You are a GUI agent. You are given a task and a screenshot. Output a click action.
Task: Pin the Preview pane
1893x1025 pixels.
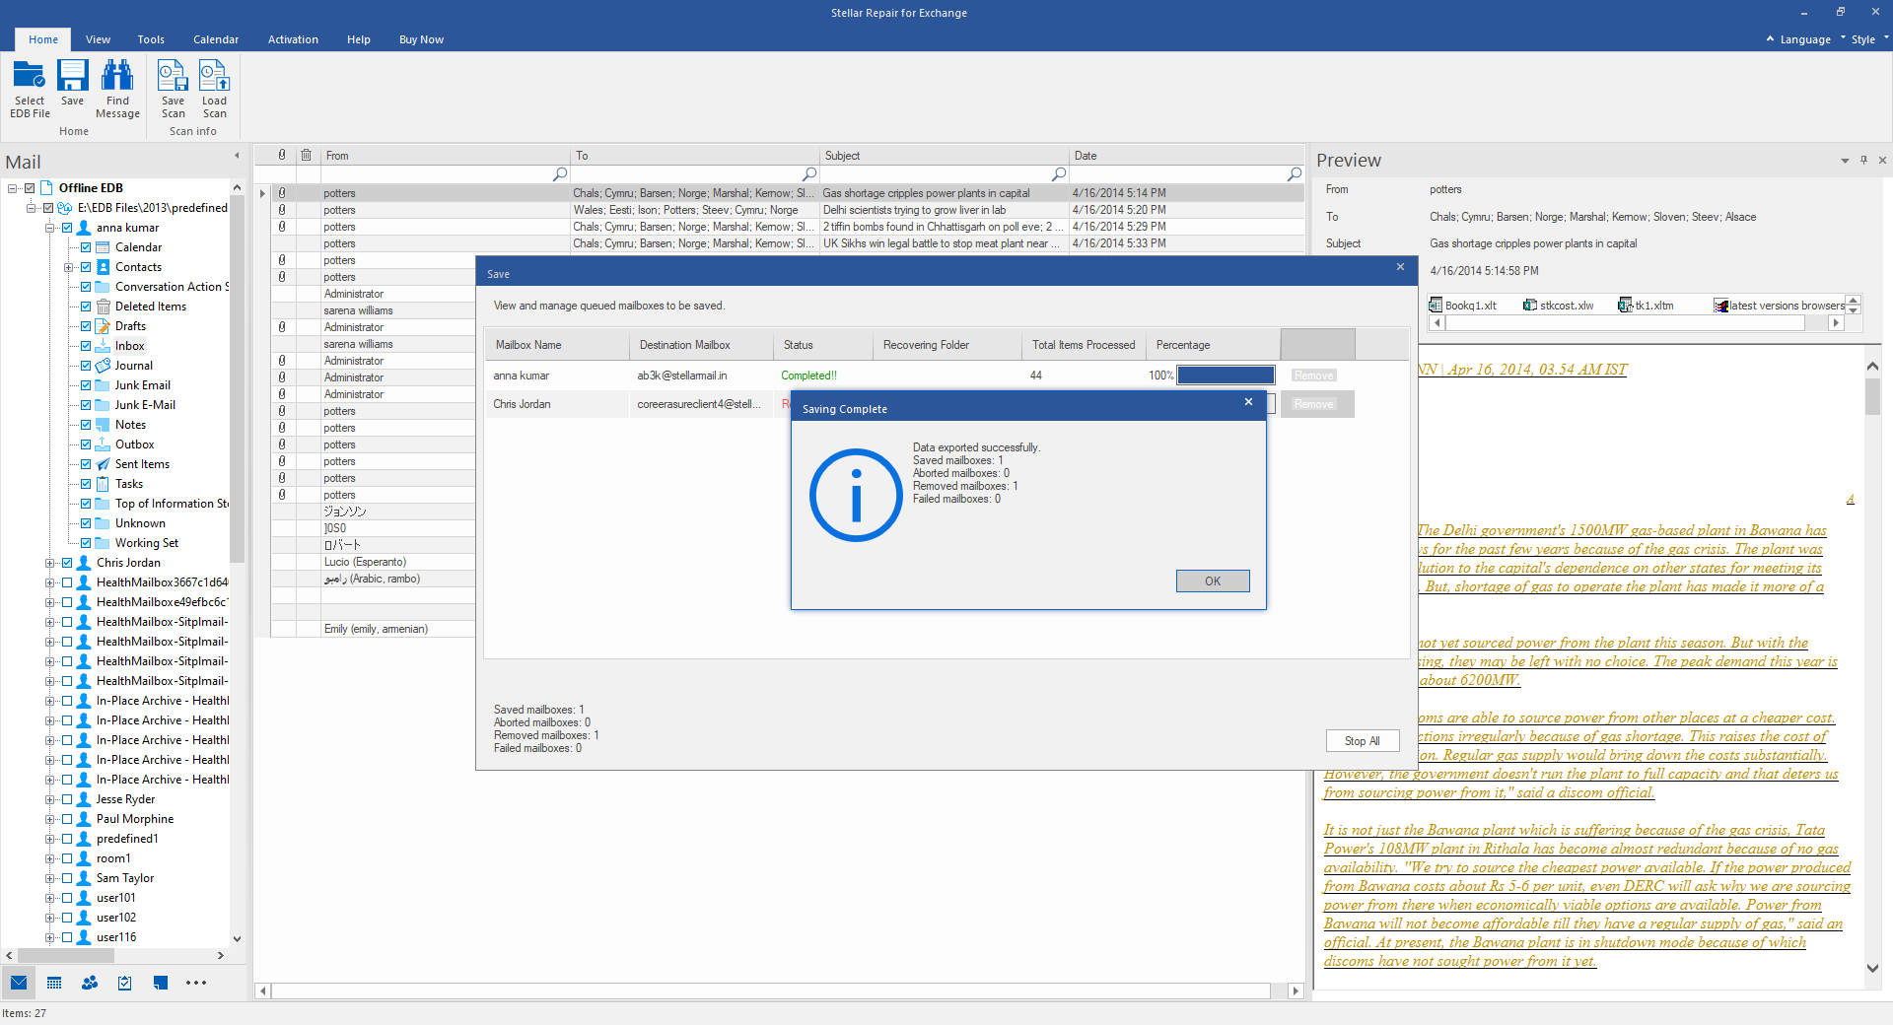1863,160
